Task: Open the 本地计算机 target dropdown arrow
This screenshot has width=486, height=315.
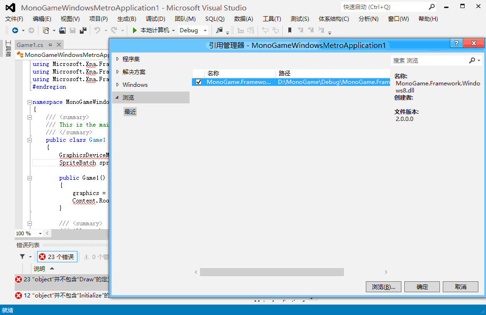Action: tap(173, 30)
